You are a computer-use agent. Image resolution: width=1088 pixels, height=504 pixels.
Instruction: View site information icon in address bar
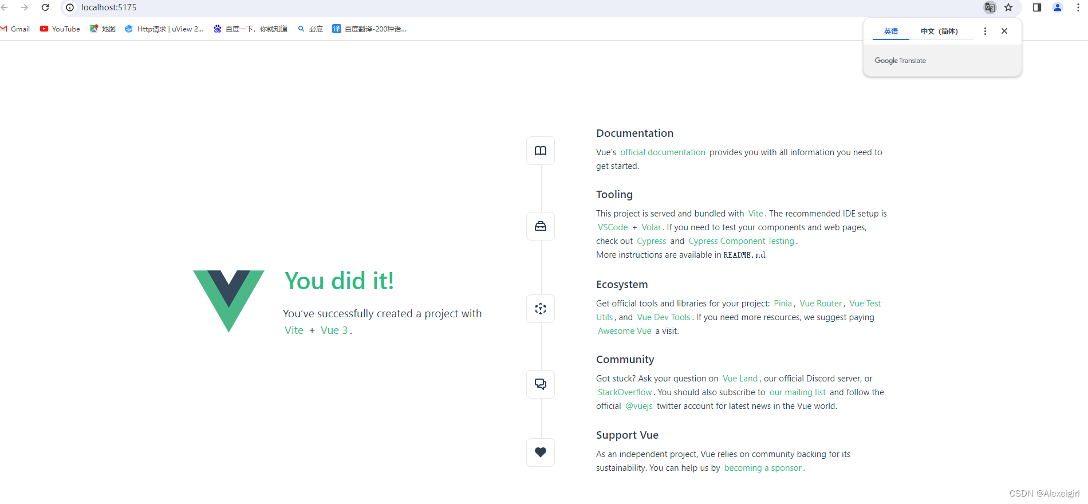[70, 7]
